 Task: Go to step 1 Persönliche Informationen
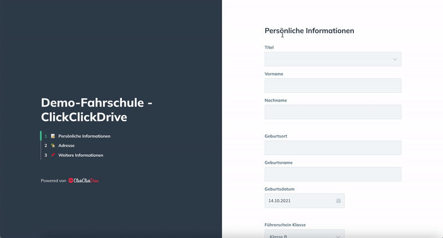coord(78,136)
